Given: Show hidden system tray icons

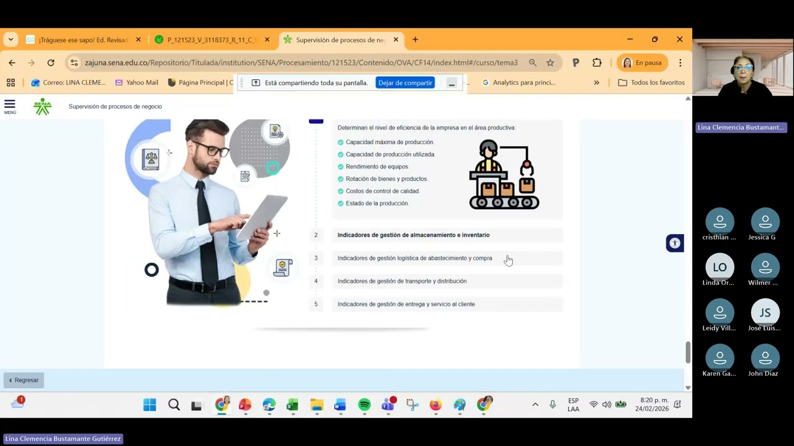Looking at the screenshot, I should click(535, 404).
